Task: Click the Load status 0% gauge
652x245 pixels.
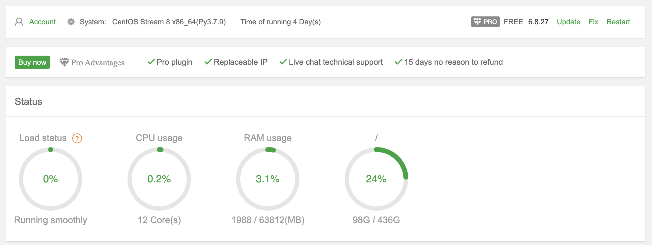Action: (x=51, y=179)
